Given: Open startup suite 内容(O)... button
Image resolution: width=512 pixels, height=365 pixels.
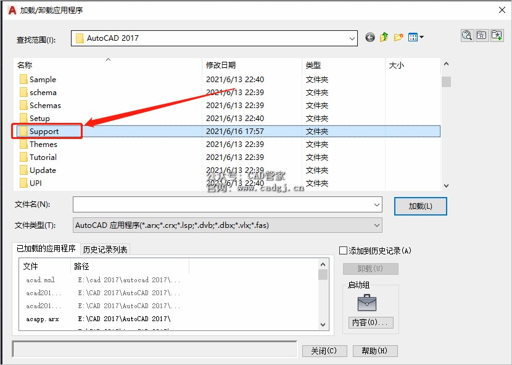Looking at the screenshot, I should click(371, 322).
